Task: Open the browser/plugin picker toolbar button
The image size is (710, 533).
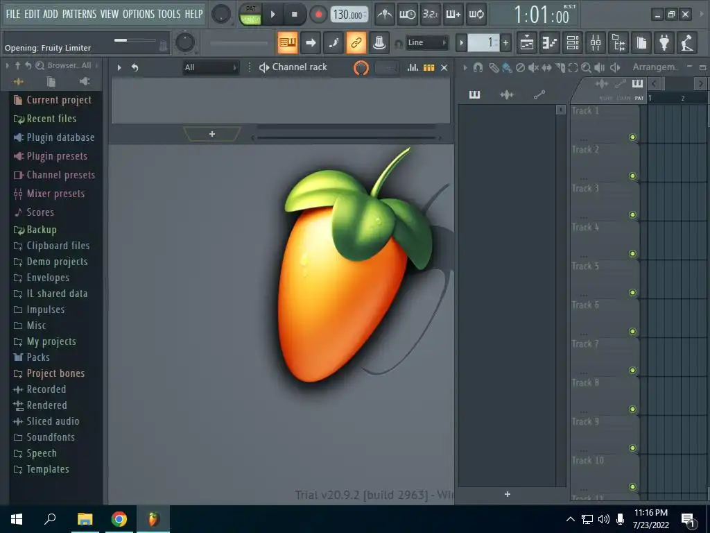Action: (618, 43)
